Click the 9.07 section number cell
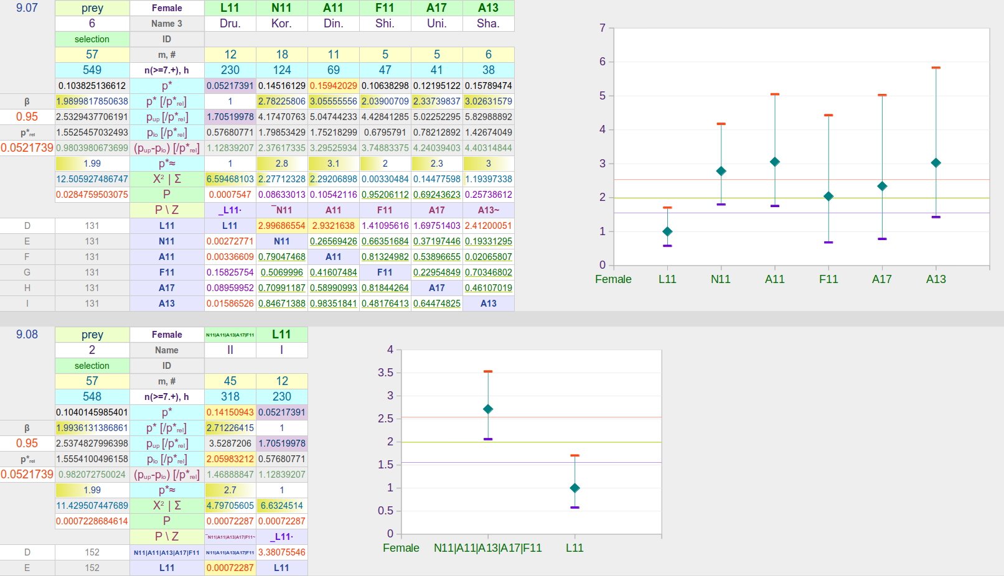Screen dimensions: 1004x576 27,8
